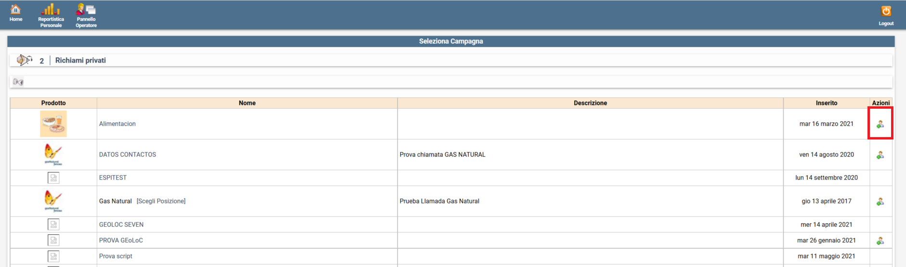This screenshot has height=267, width=906.
Task: Click the [Scegli Posizione] link
Action: (x=161, y=202)
